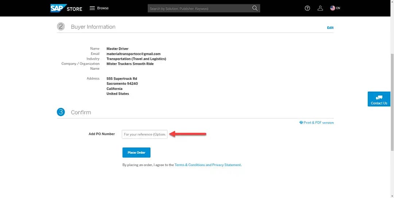Click the page vertical scrollbar
This screenshot has width=394, height=198.
point(392,102)
